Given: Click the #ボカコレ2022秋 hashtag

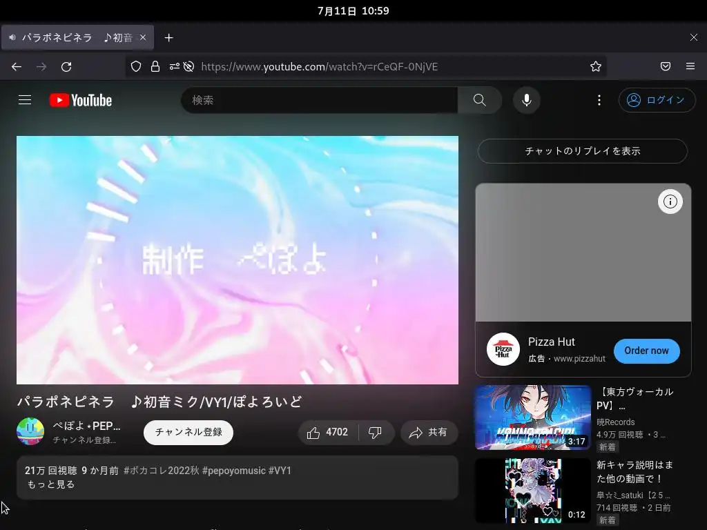Looking at the screenshot, I should coord(162,471).
